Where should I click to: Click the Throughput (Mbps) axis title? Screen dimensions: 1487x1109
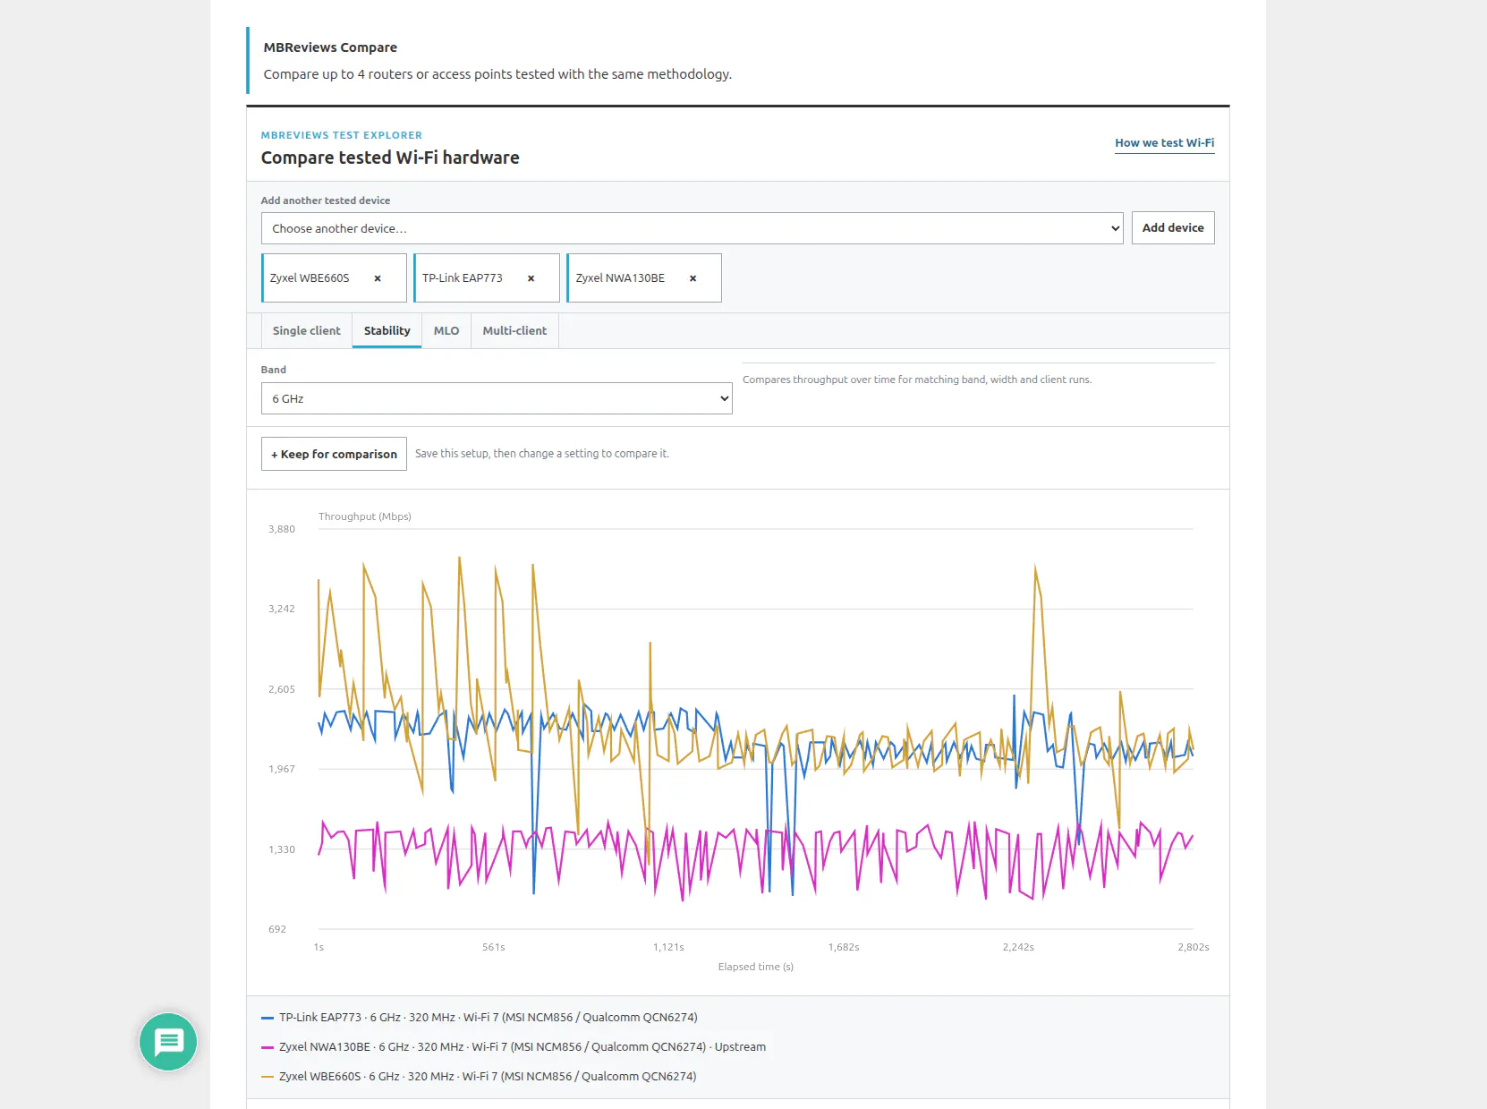tap(365, 516)
